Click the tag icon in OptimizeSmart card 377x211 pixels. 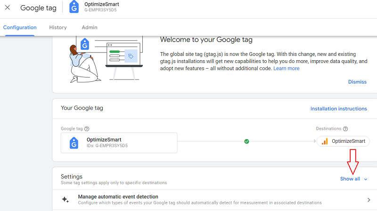pyautogui.click(x=74, y=143)
